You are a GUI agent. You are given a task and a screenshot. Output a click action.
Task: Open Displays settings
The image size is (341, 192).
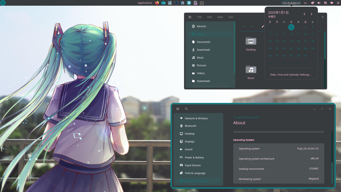tap(198, 142)
